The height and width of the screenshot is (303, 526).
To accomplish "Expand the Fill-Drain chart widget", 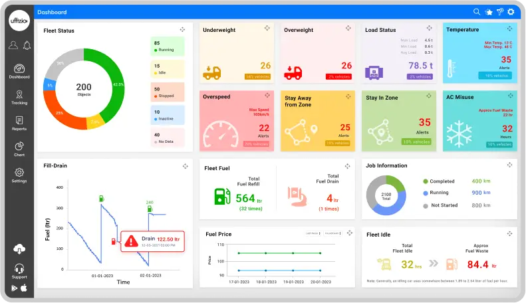I will 185,166.
